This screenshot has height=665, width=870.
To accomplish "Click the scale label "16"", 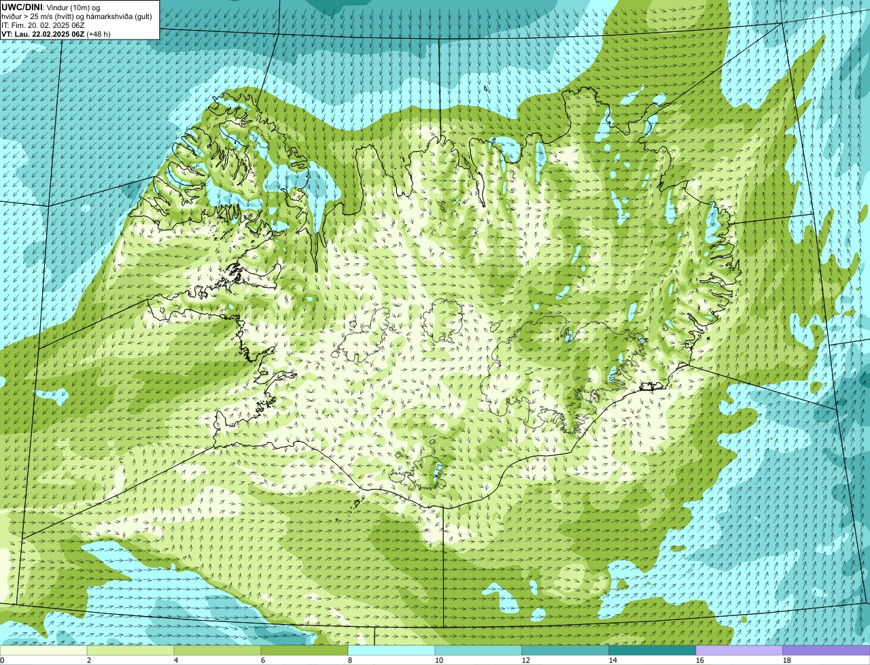I will (x=700, y=660).
